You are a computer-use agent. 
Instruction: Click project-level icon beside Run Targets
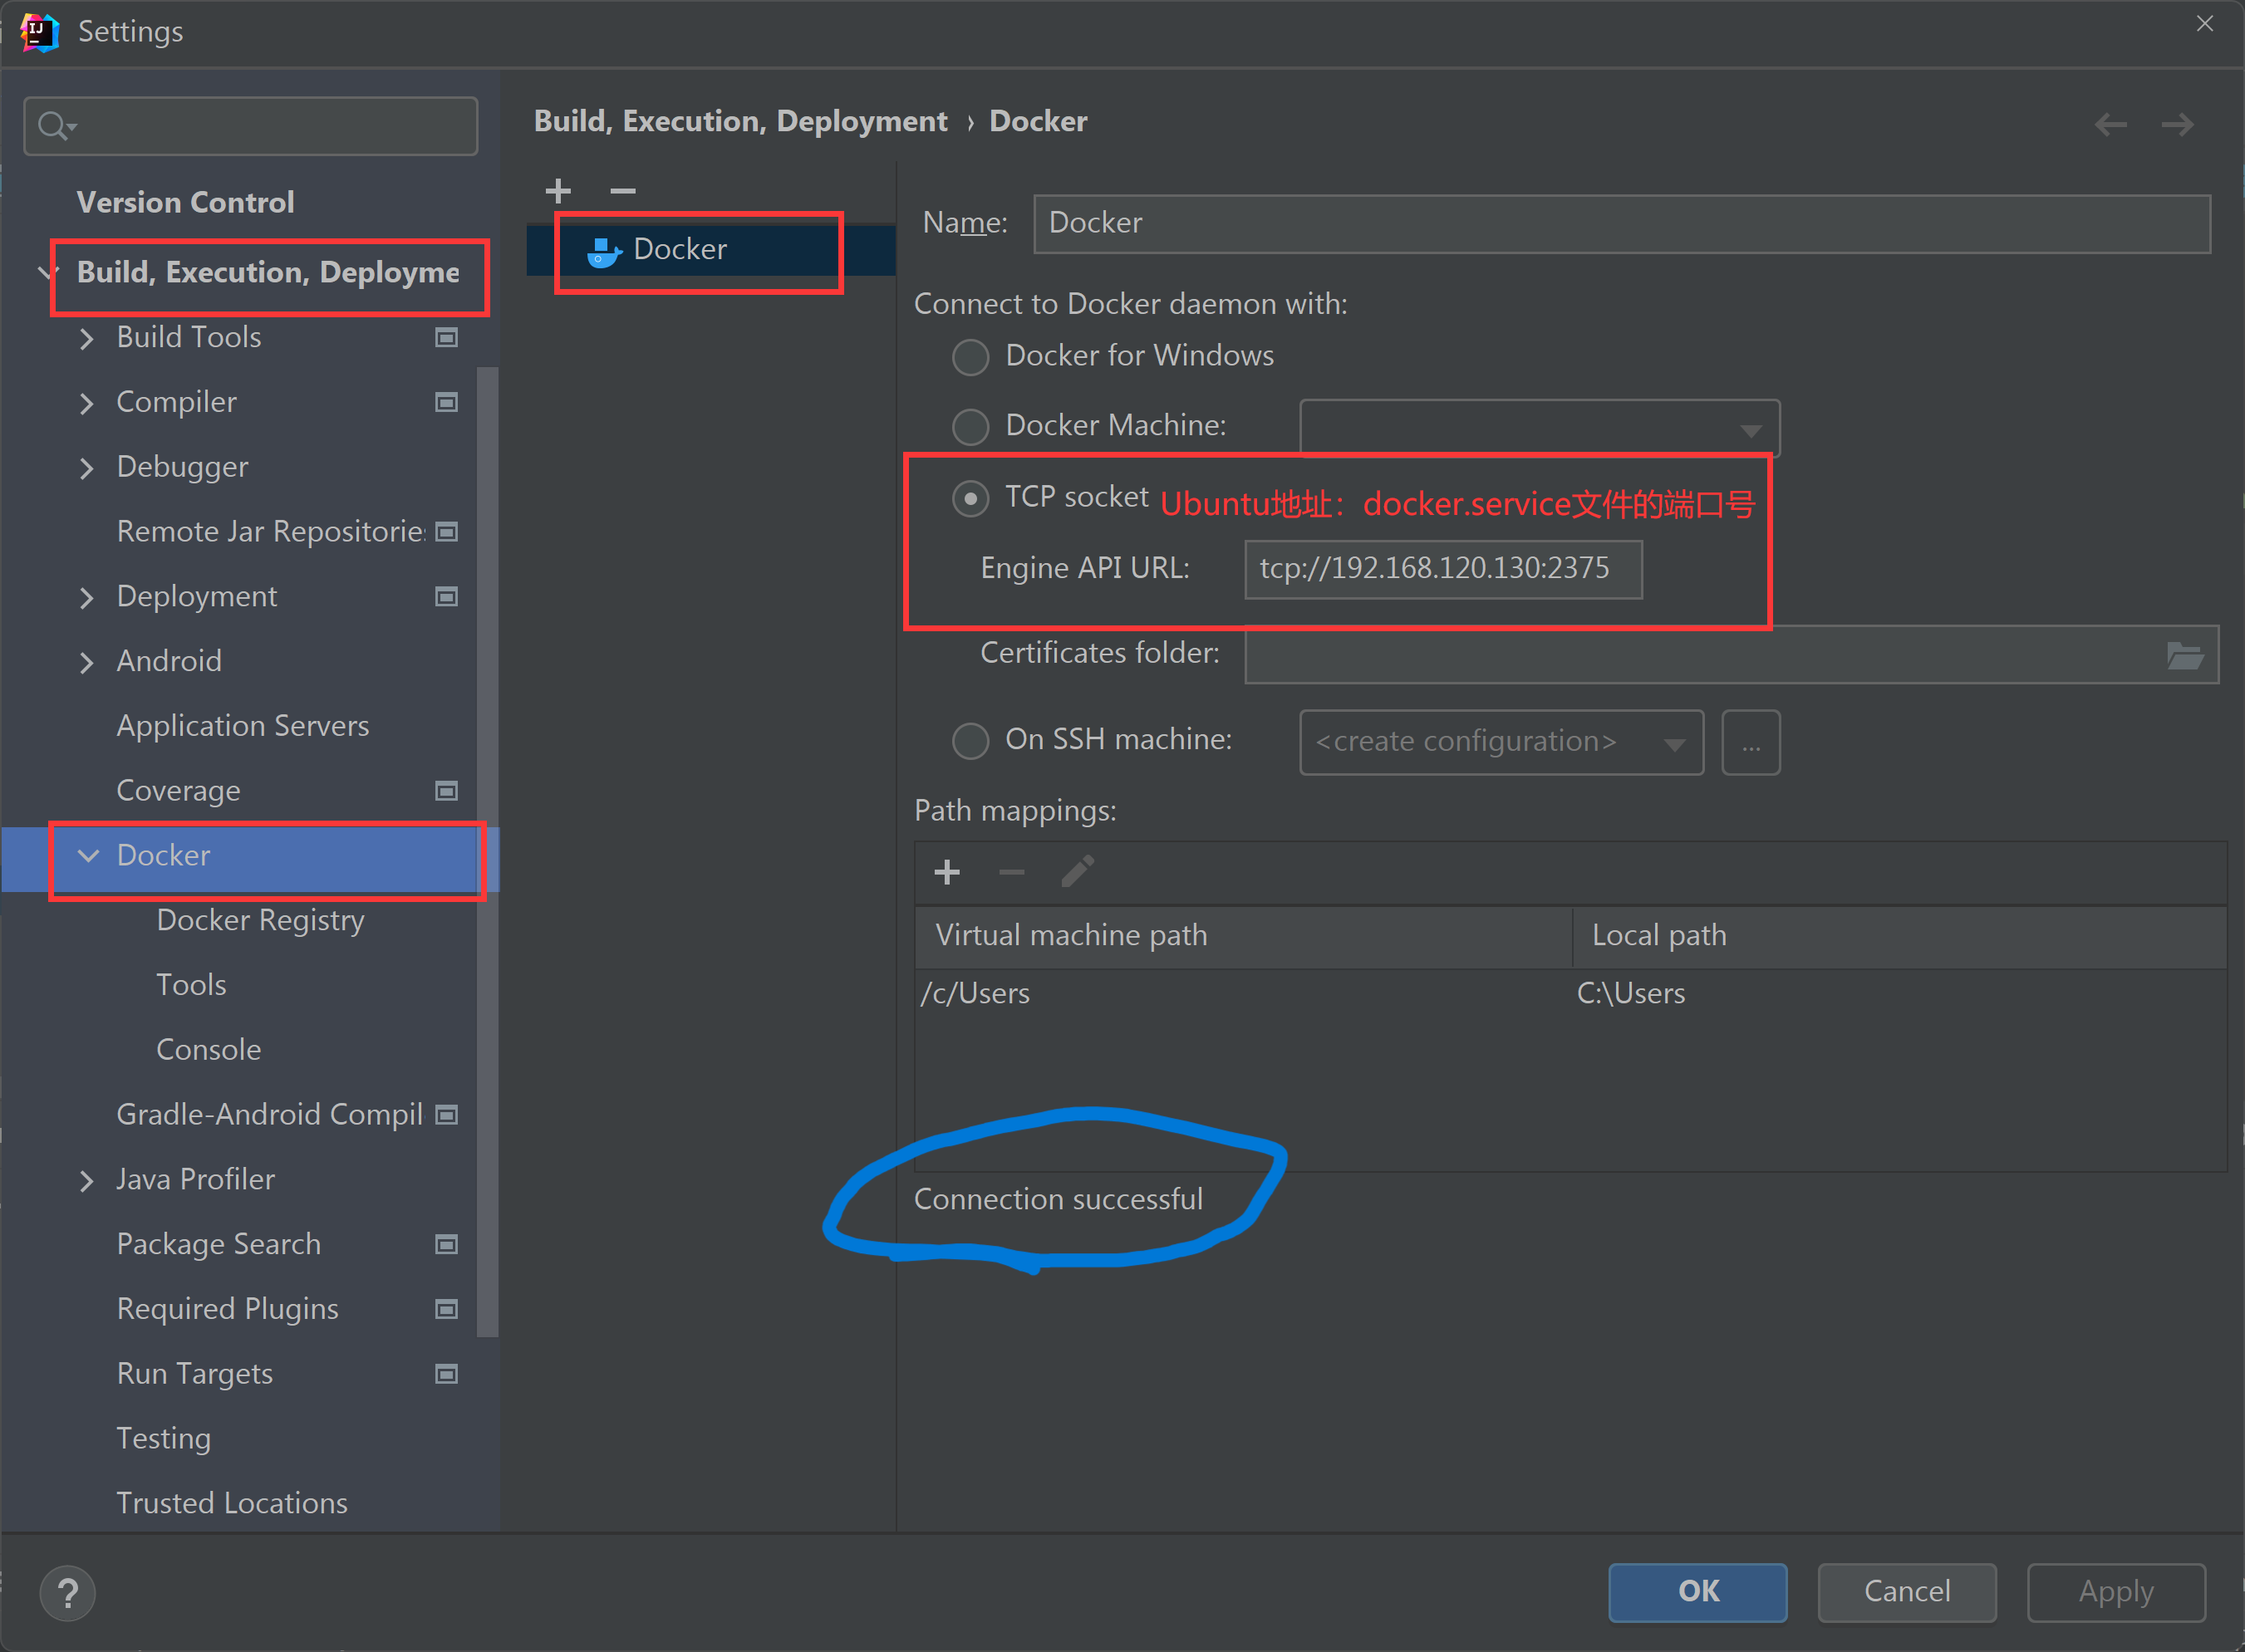click(446, 1373)
